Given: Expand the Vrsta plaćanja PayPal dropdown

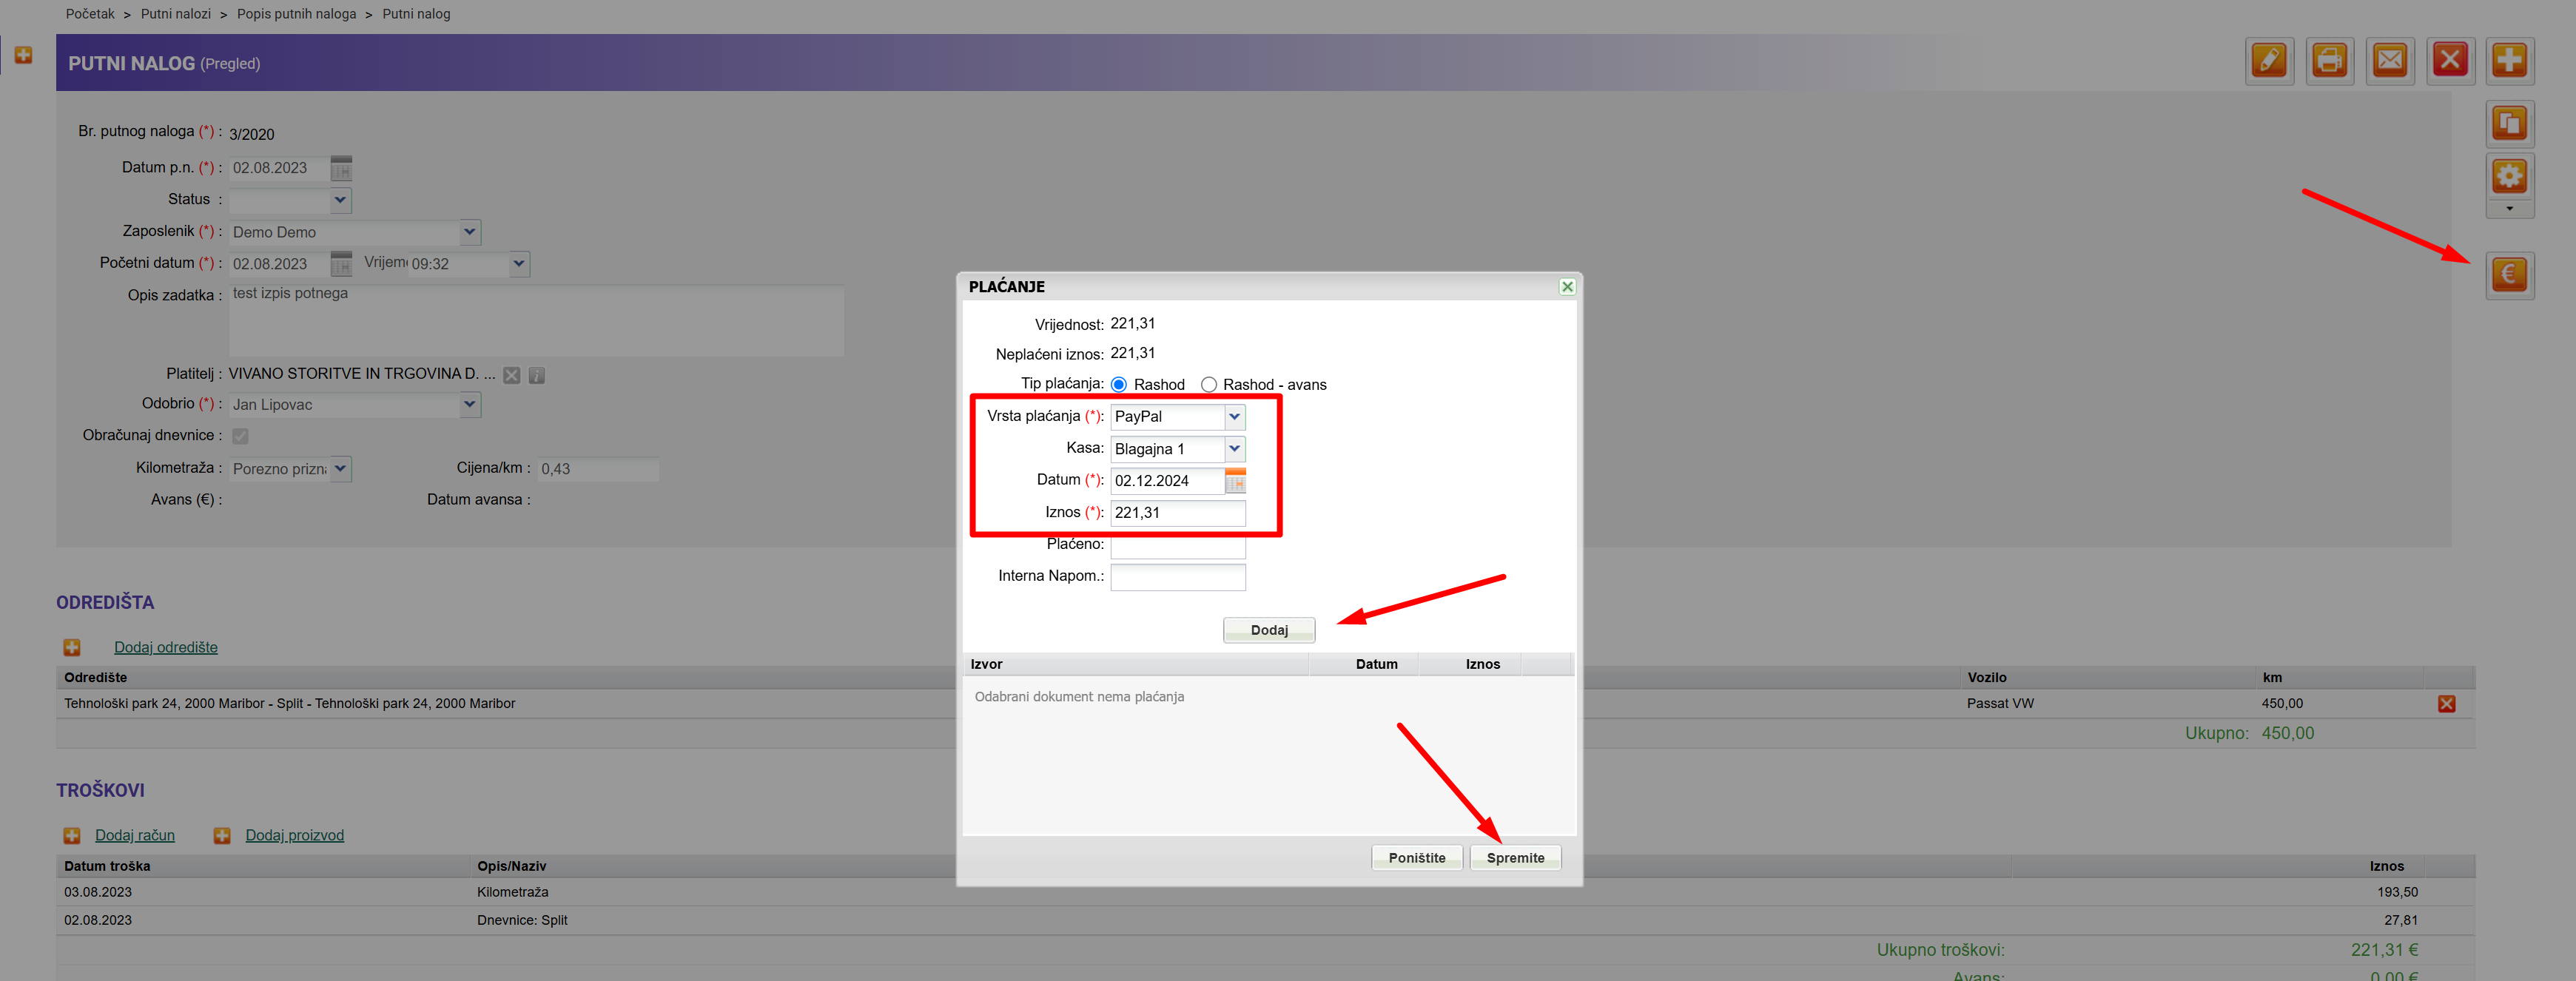Looking at the screenshot, I should (x=1234, y=417).
